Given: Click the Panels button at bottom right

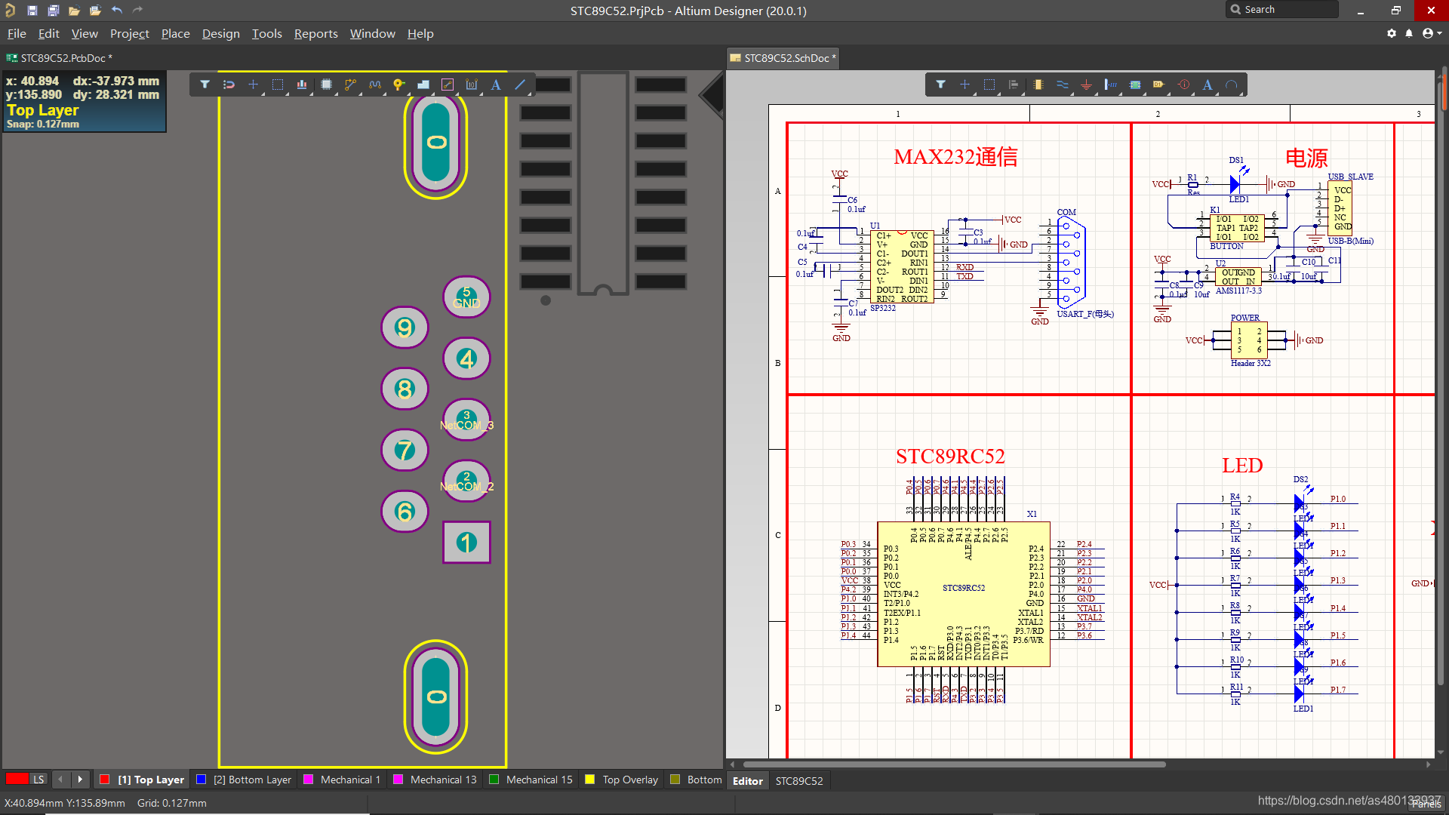Looking at the screenshot, I should pos(1426,804).
